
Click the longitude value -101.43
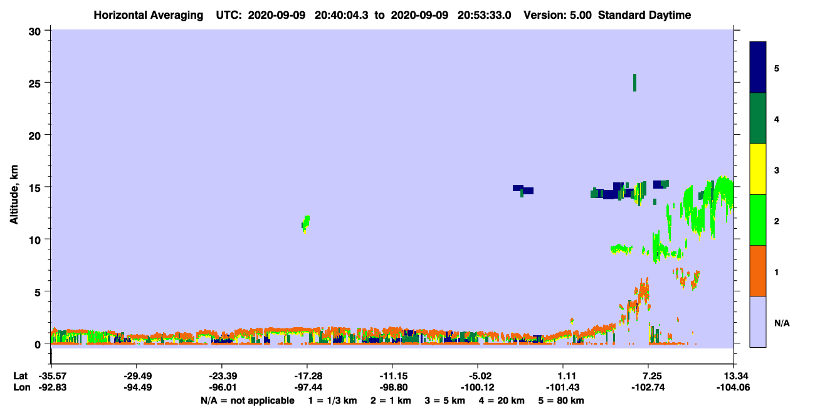coord(563,387)
